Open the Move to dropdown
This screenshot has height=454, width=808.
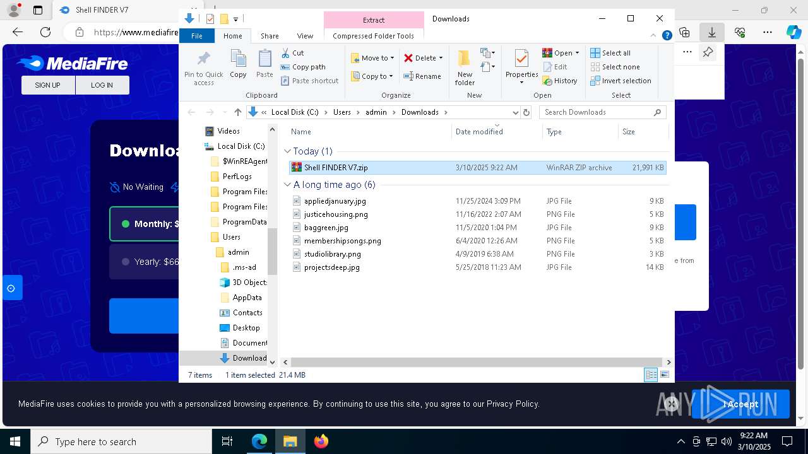pos(372,58)
